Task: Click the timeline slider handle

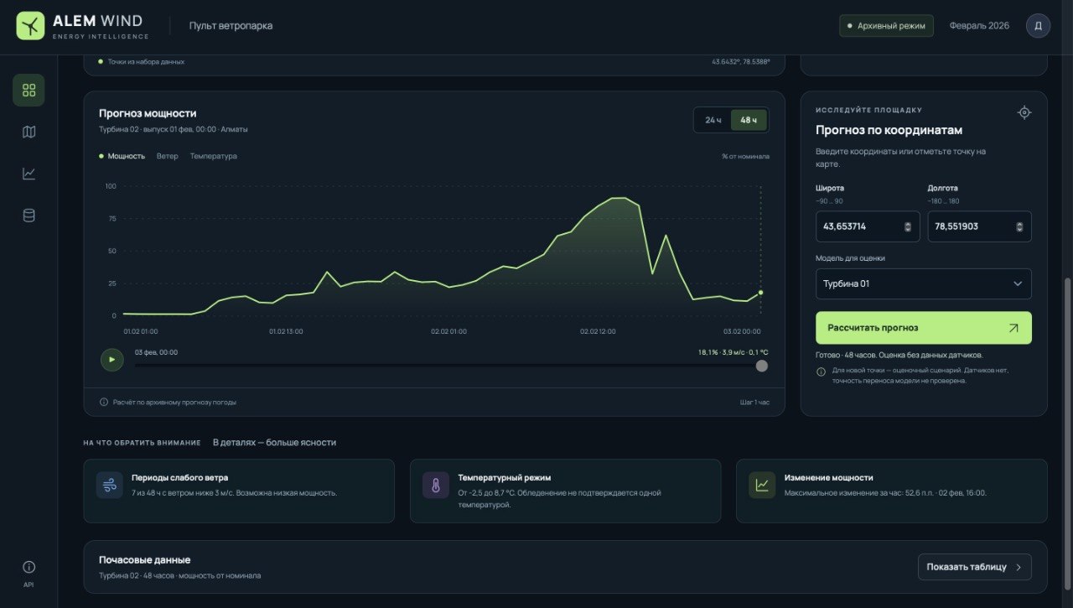Action: pyautogui.click(x=761, y=366)
